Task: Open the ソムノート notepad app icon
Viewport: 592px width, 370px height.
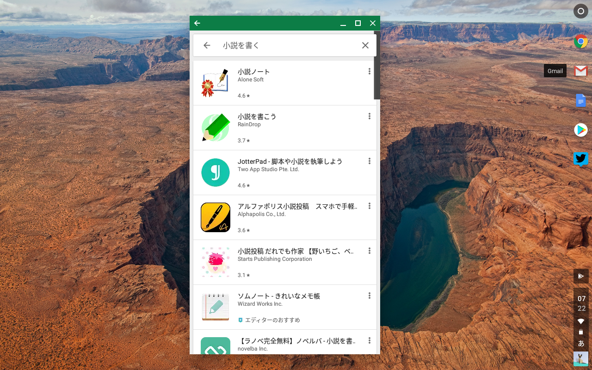Action: [x=216, y=307]
